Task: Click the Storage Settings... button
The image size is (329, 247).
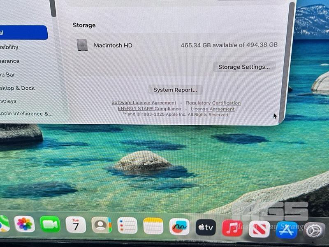Action: tap(244, 67)
